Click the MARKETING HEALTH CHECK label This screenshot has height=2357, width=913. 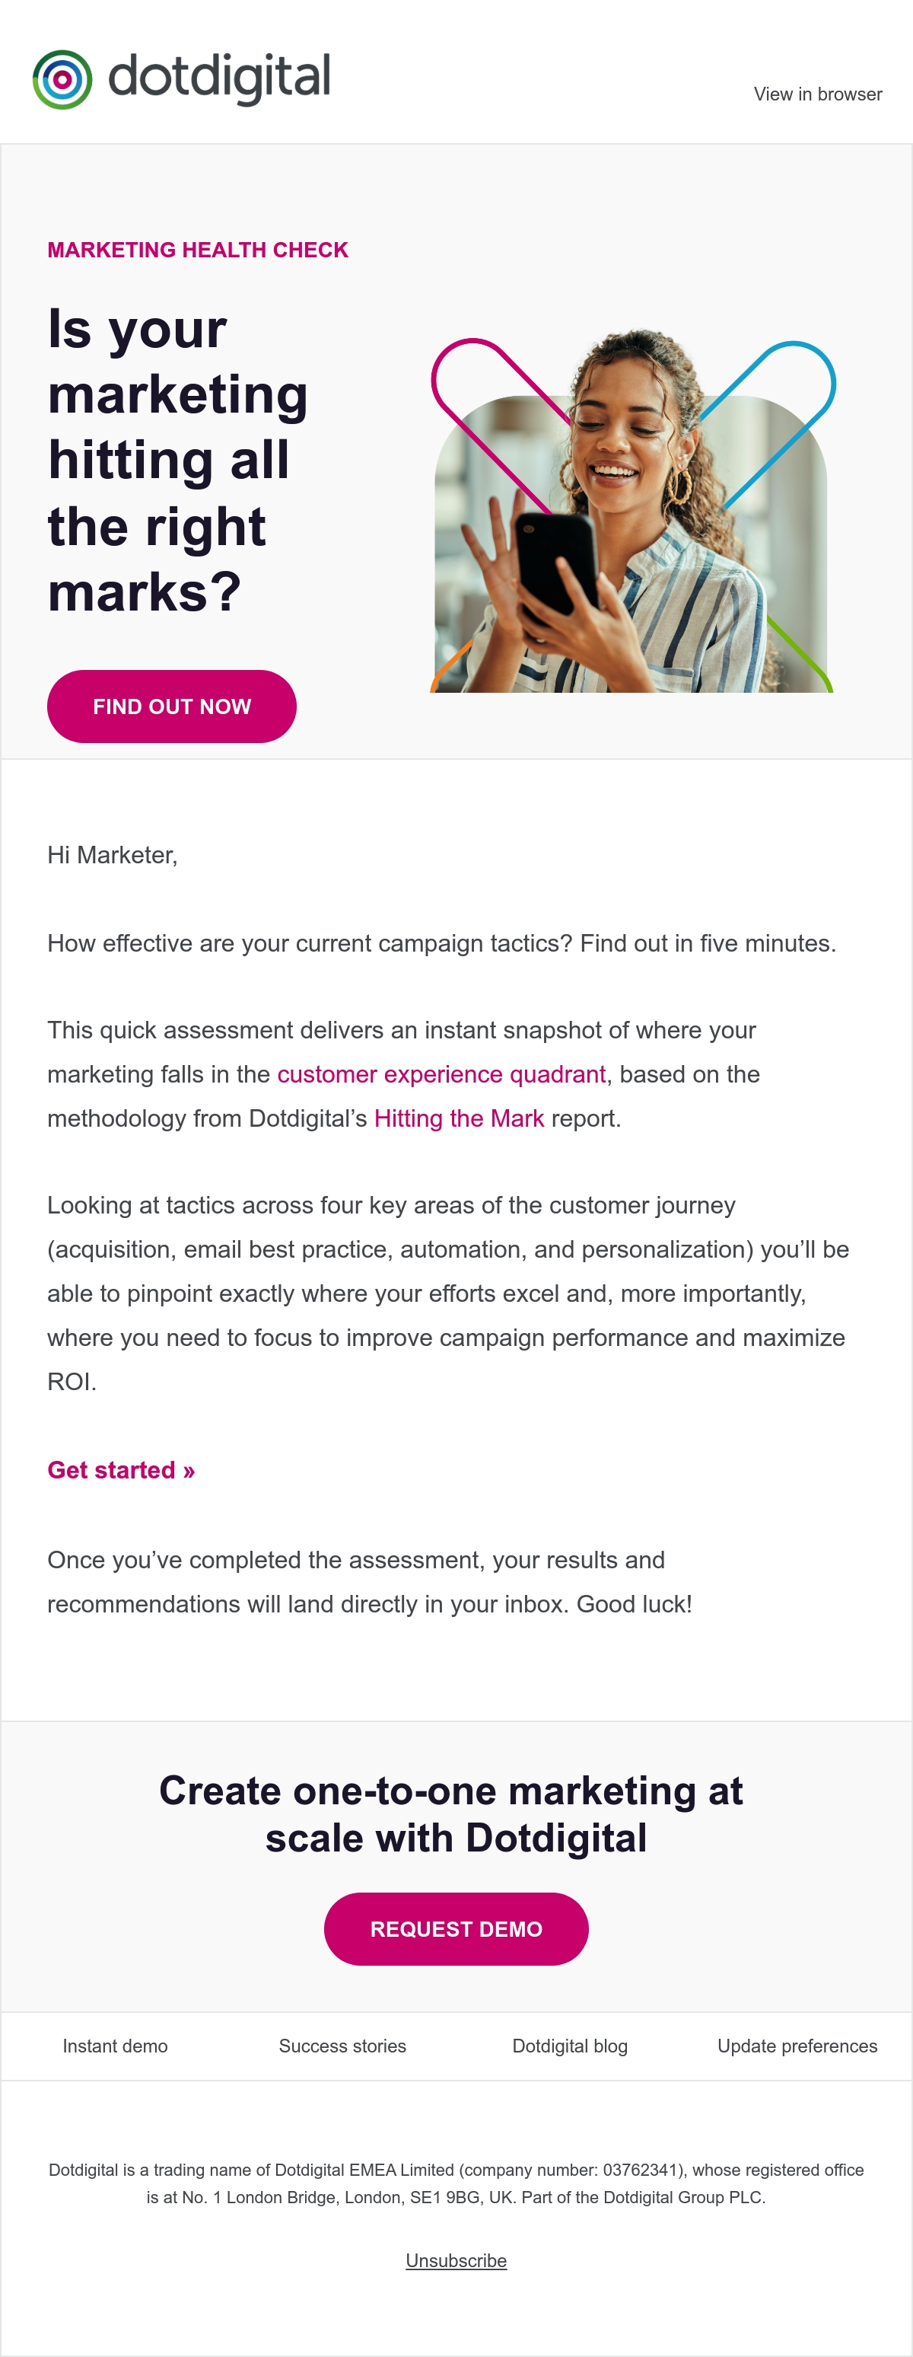tap(198, 250)
